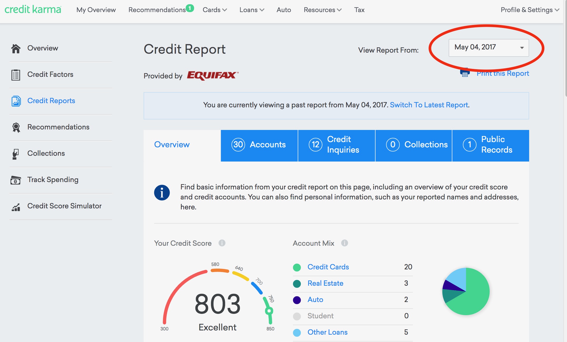Screen dimensions: 567x342
Task: Click the blue information circle icon
Action: (162, 193)
